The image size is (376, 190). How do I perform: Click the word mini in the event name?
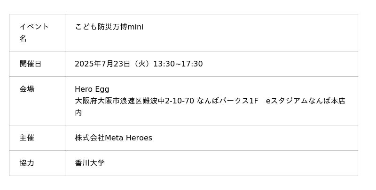[x=135, y=27]
